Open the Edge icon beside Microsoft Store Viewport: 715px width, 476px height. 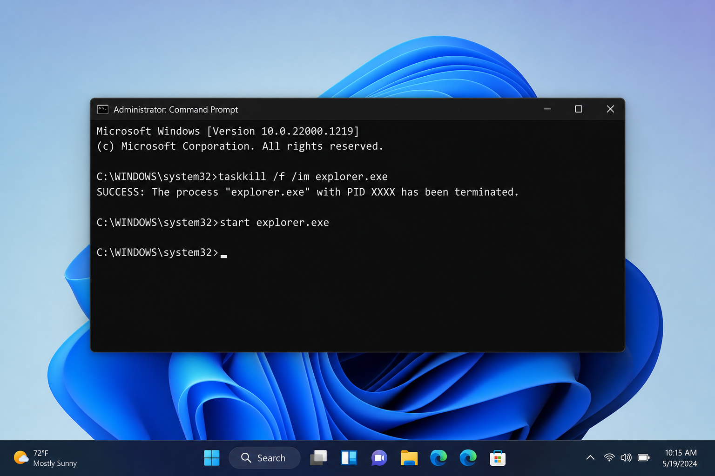(x=468, y=458)
